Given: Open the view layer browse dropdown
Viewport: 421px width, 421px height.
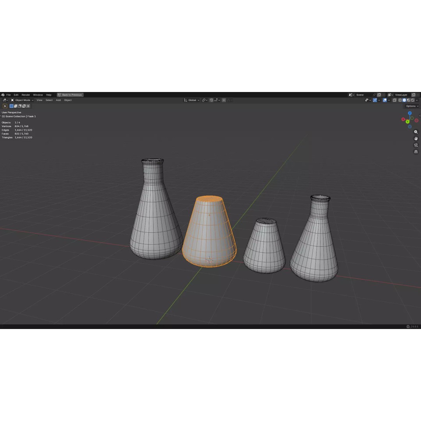Looking at the screenshot, I should click(390, 95).
